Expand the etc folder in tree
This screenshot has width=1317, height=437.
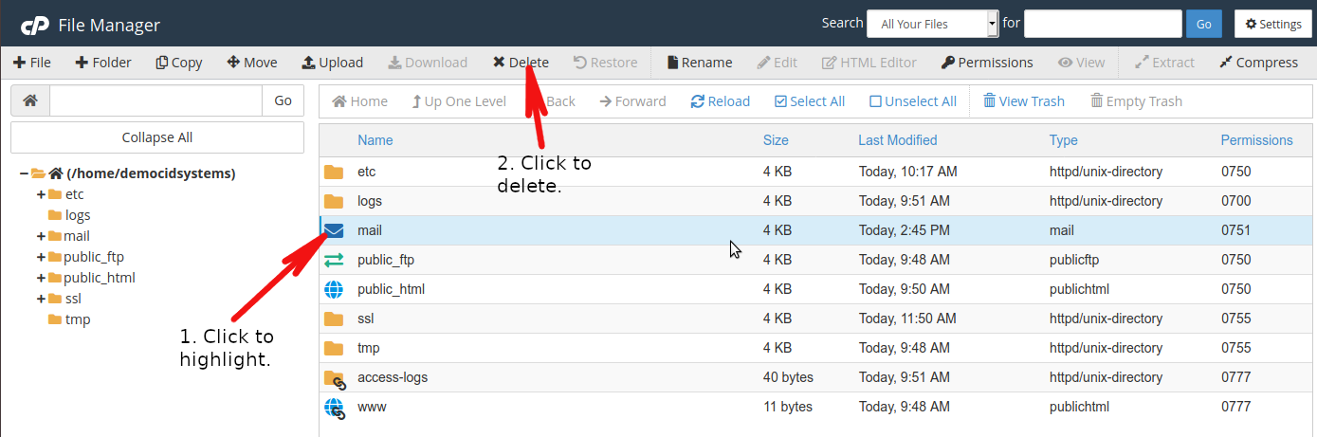point(41,194)
